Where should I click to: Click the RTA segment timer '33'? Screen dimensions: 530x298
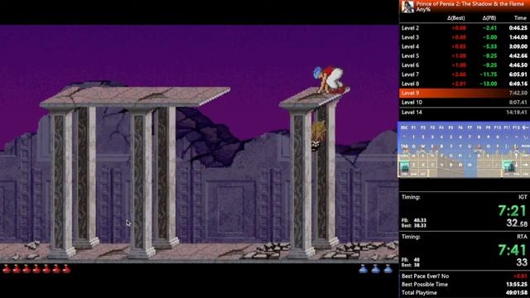522,262
